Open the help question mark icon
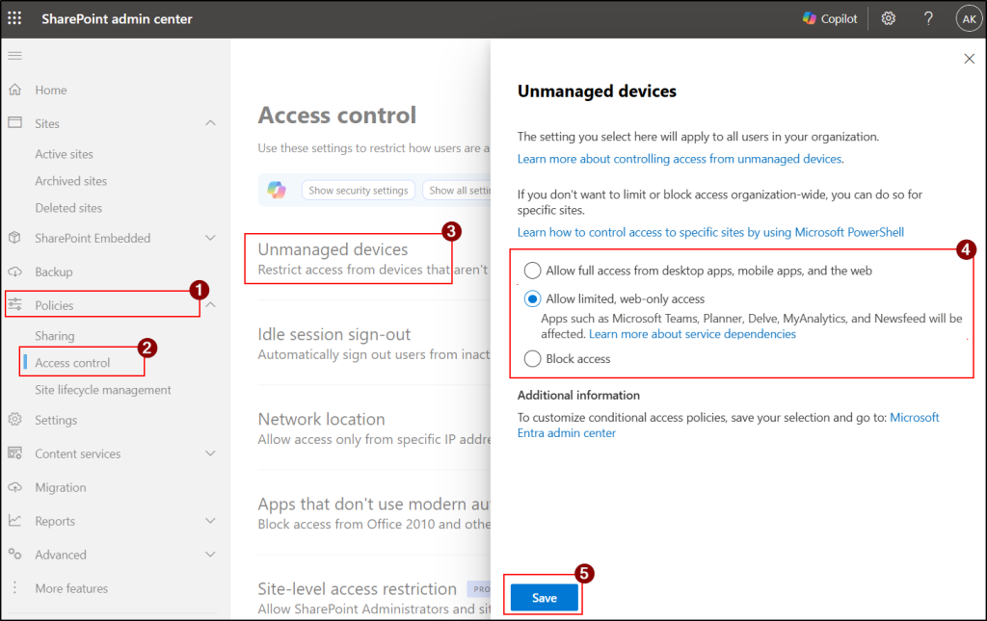 (x=928, y=19)
